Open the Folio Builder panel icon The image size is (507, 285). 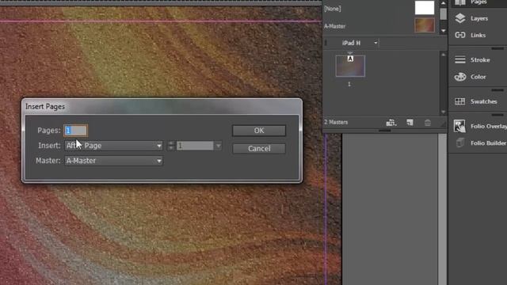(459, 142)
